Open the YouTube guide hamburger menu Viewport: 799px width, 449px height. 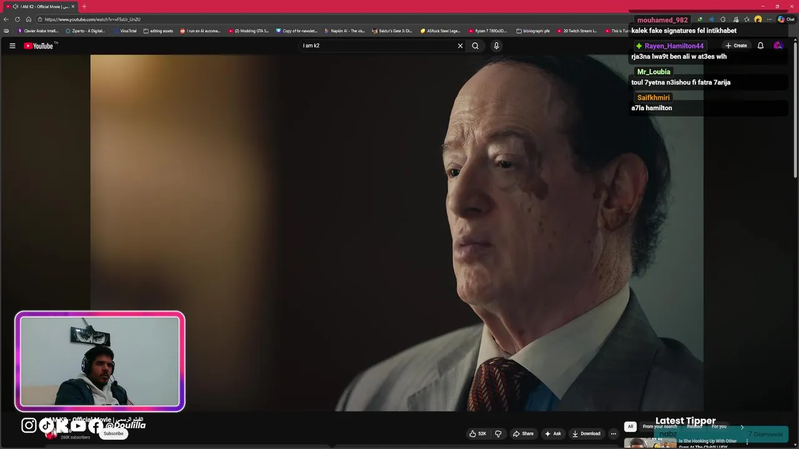click(x=12, y=46)
